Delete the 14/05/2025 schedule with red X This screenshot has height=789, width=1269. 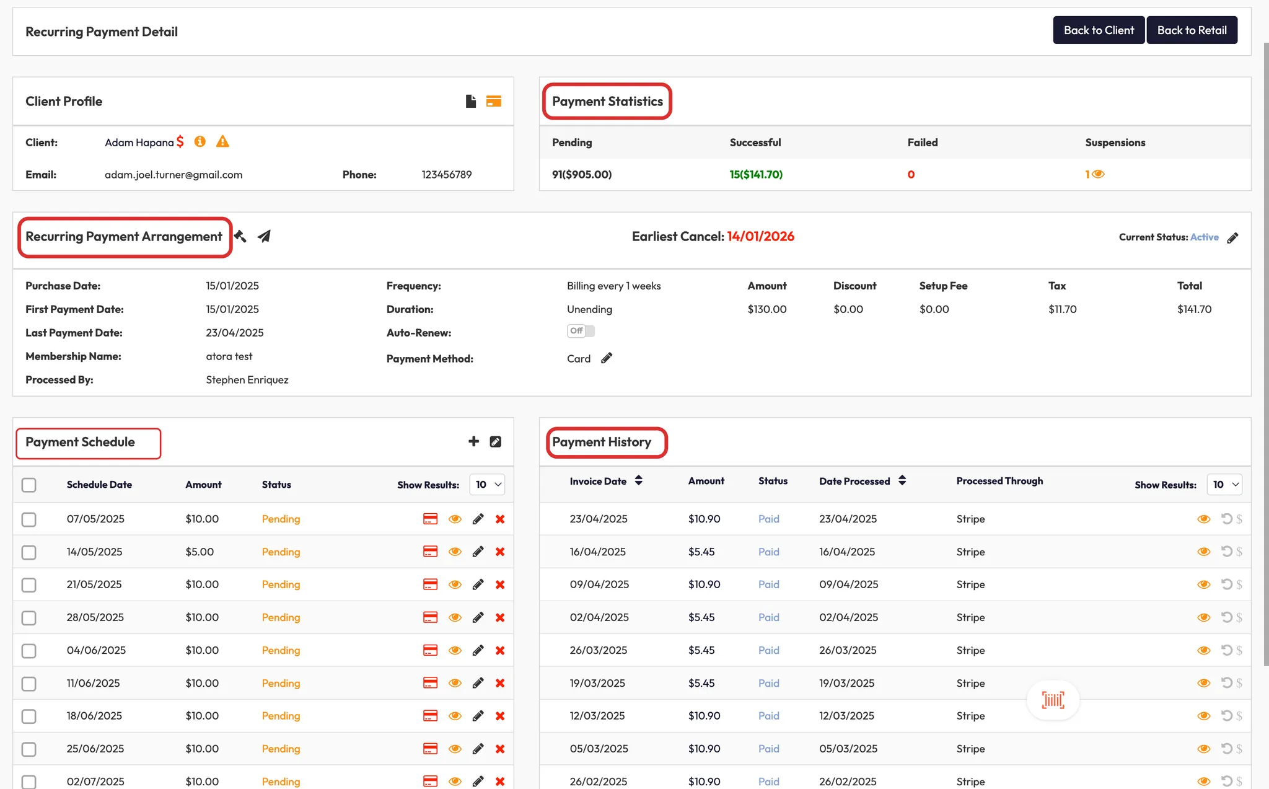tap(500, 552)
